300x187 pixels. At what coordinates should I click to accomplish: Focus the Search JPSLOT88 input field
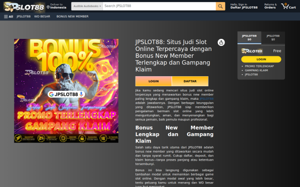[159, 6]
